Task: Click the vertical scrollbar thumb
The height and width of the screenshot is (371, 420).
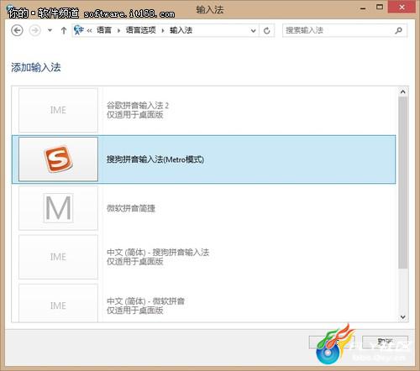Action: tap(403, 183)
